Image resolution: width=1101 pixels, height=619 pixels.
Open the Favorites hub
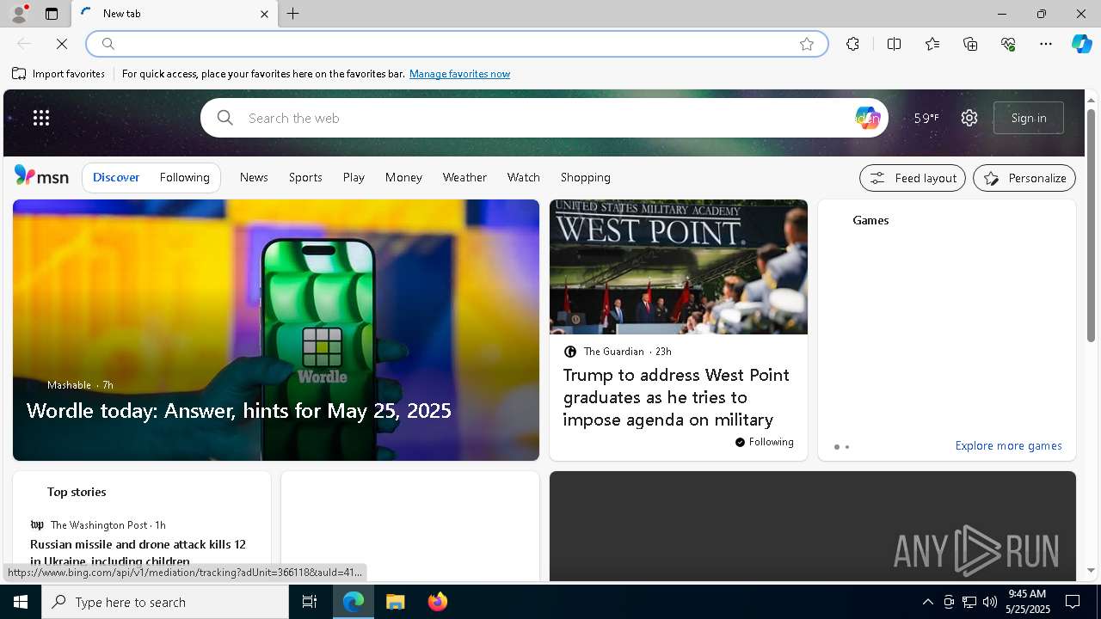[x=932, y=44]
